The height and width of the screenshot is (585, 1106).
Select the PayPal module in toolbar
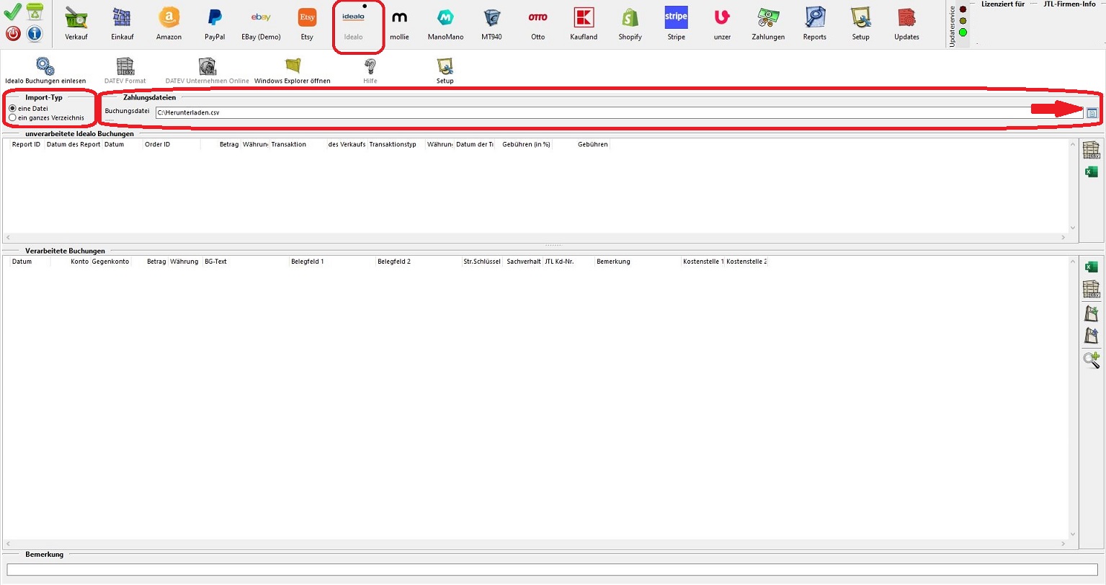pos(215,24)
